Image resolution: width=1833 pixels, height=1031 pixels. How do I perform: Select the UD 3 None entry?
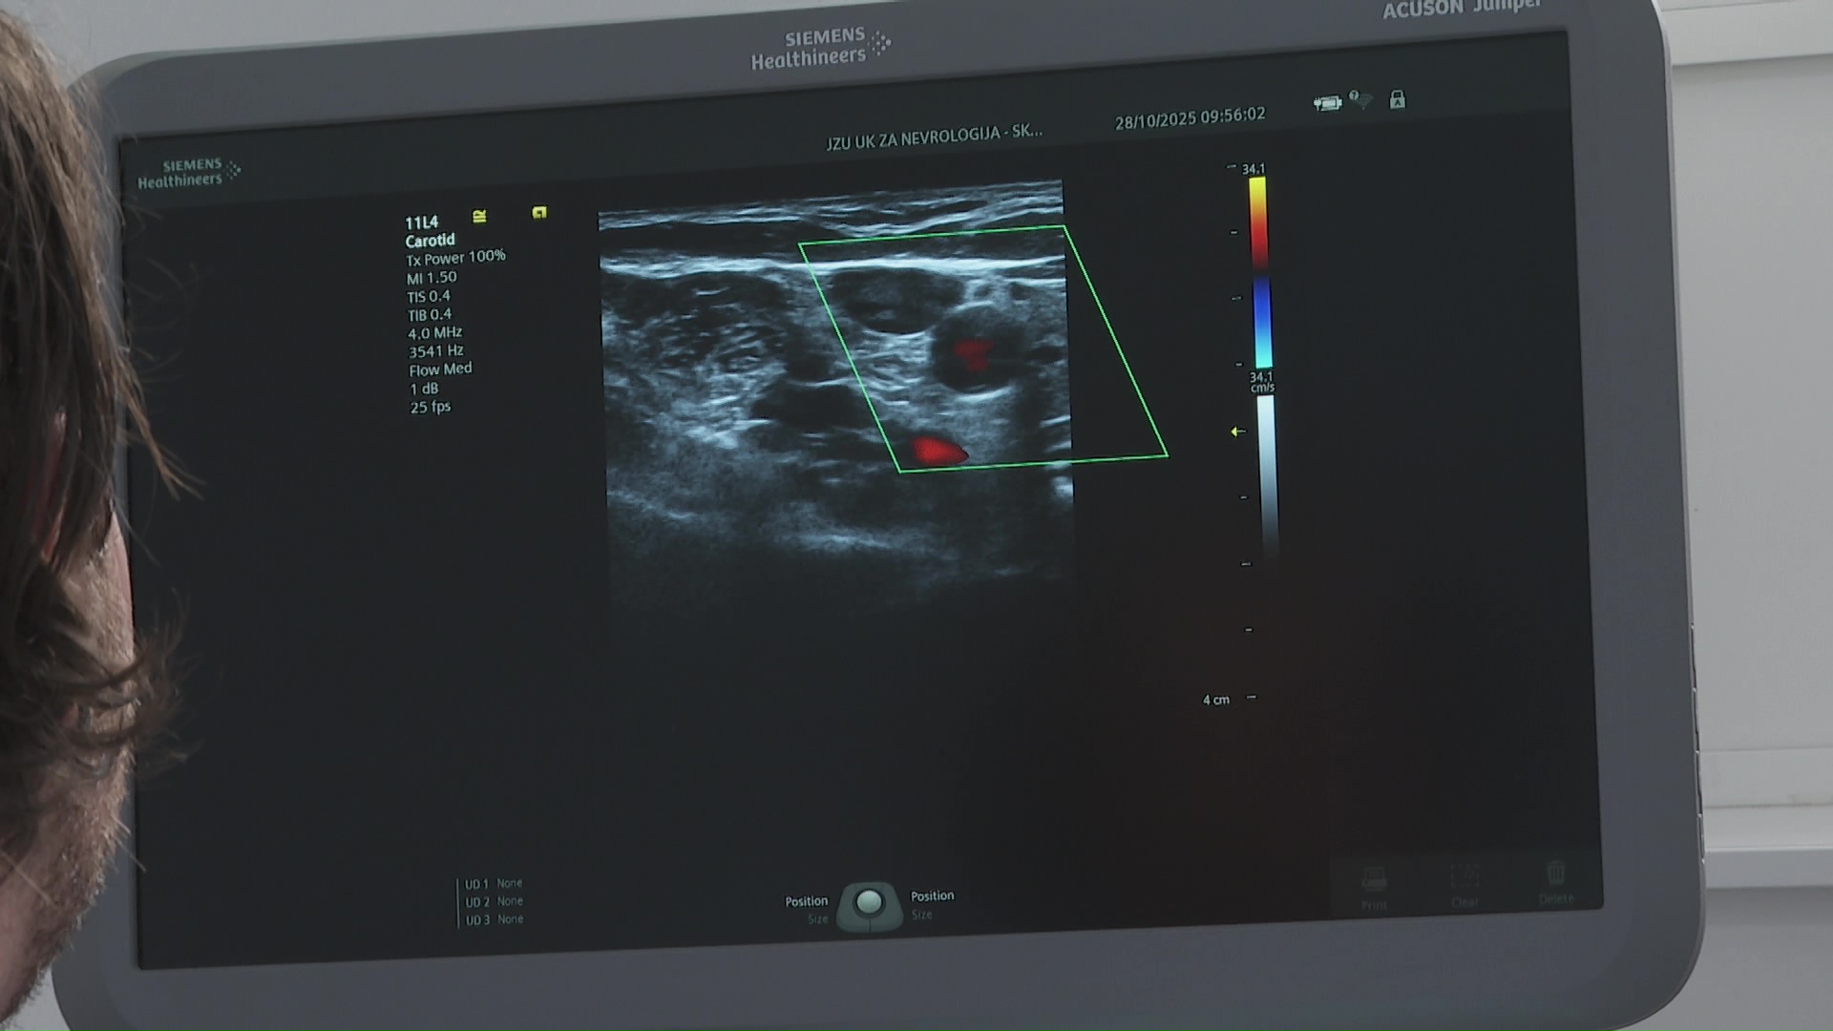click(x=494, y=919)
